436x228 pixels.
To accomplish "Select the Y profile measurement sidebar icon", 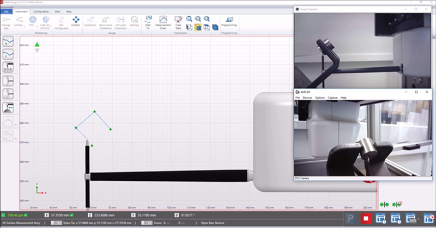I will pyautogui.click(x=8, y=54).
